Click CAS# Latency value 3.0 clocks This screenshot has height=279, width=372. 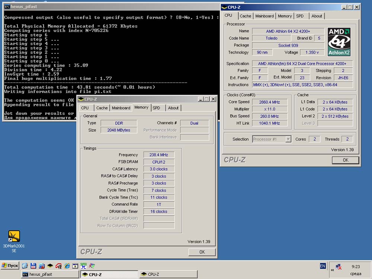pyautogui.click(x=159, y=169)
